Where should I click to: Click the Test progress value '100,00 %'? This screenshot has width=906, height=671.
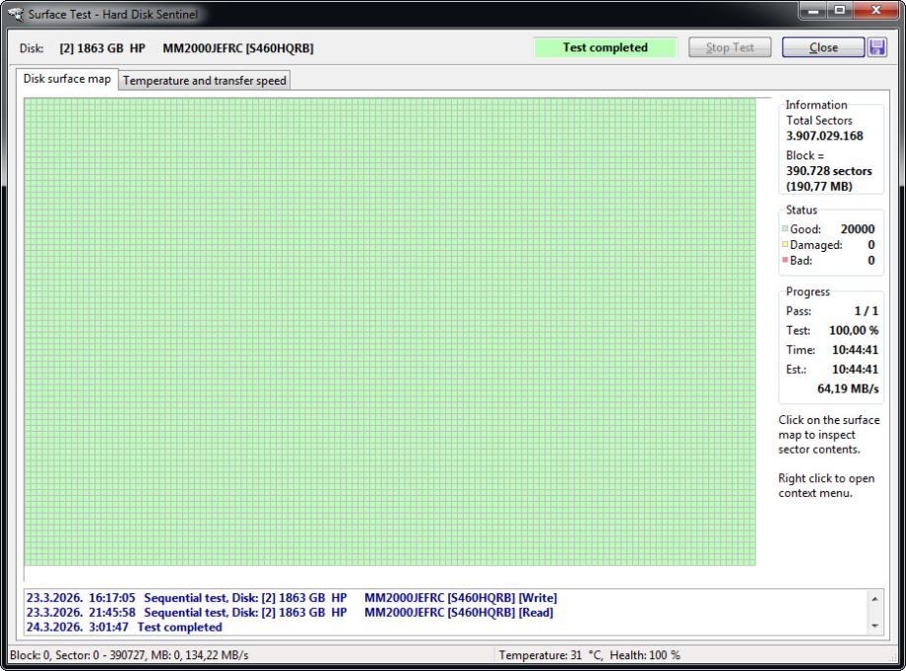[854, 331]
